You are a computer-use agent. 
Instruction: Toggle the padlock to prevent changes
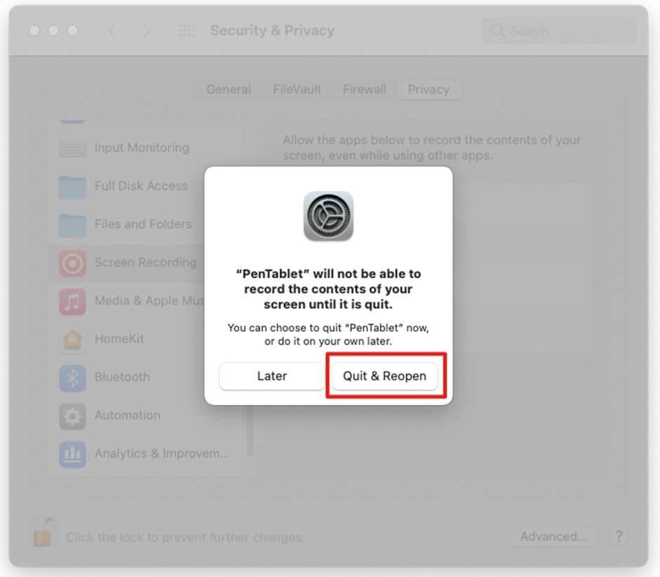[x=45, y=532]
